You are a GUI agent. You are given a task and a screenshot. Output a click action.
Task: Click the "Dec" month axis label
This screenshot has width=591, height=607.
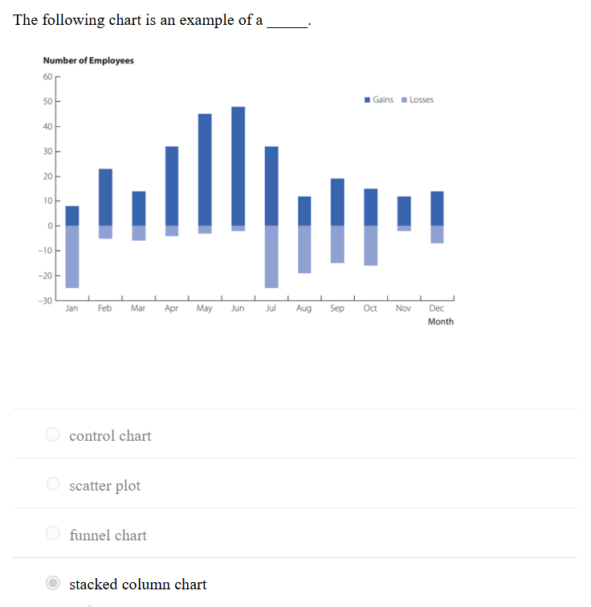436,308
